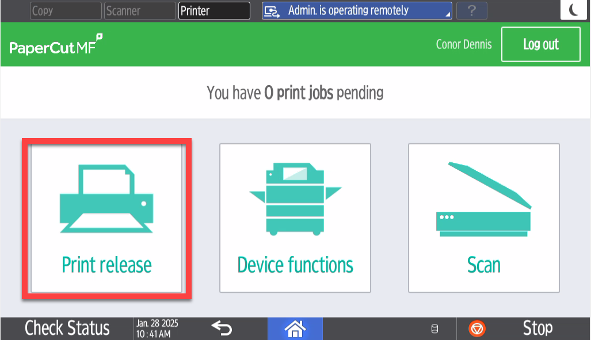Open the Print release printer icon

pyautogui.click(x=106, y=199)
